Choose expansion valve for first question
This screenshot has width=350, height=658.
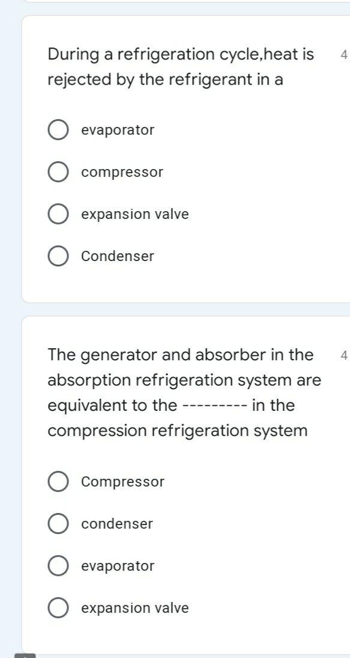click(x=58, y=214)
